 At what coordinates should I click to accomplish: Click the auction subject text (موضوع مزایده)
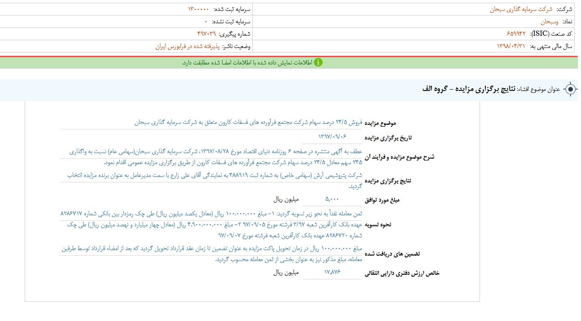click(248, 123)
